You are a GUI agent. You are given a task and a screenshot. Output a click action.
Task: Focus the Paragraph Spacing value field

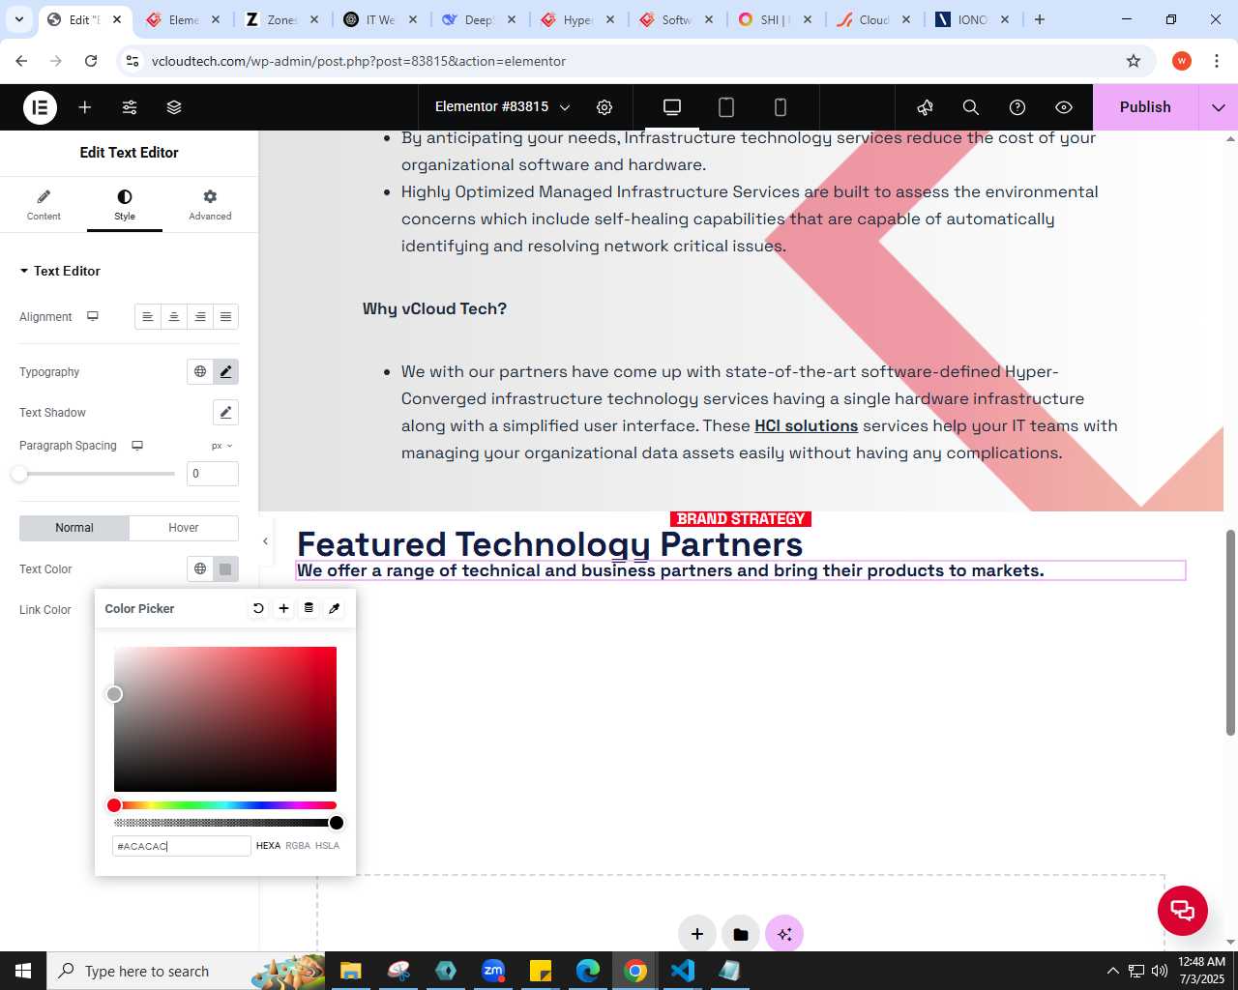coord(213,474)
